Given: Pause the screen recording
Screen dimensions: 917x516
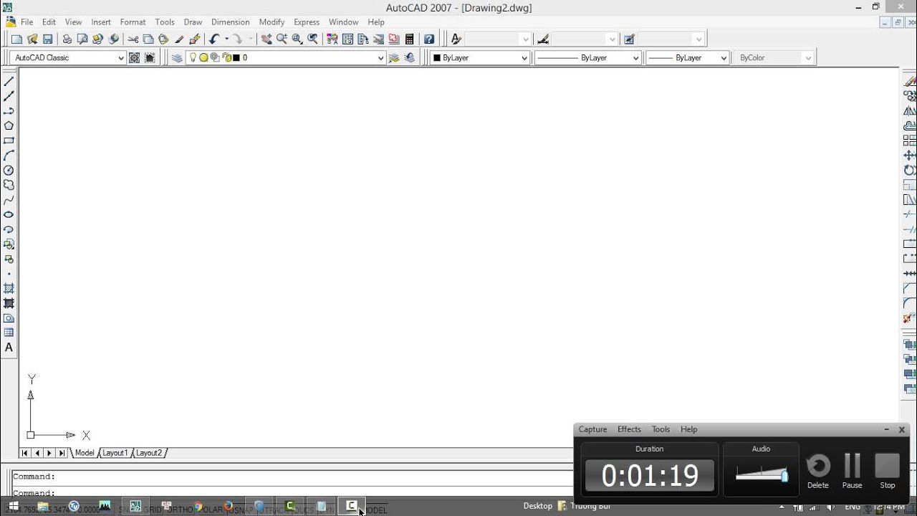Looking at the screenshot, I should click(852, 472).
